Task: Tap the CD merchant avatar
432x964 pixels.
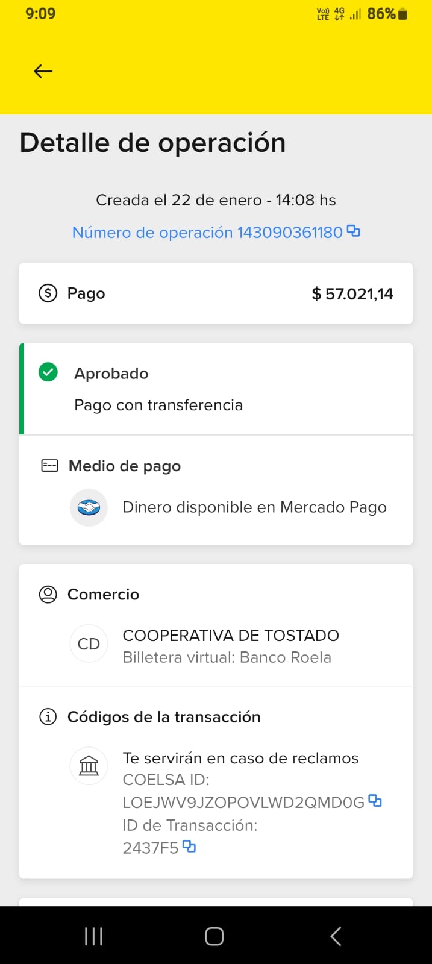Action: click(x=89, y=644)
